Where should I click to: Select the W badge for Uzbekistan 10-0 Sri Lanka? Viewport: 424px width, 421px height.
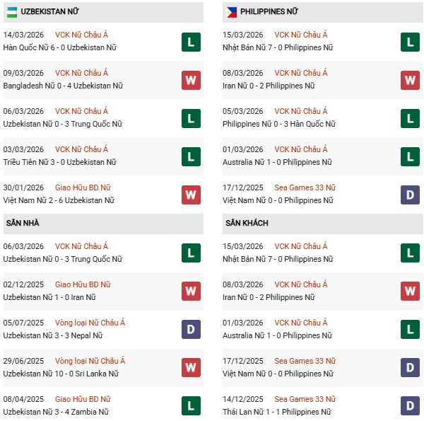[x=190, y=368]
